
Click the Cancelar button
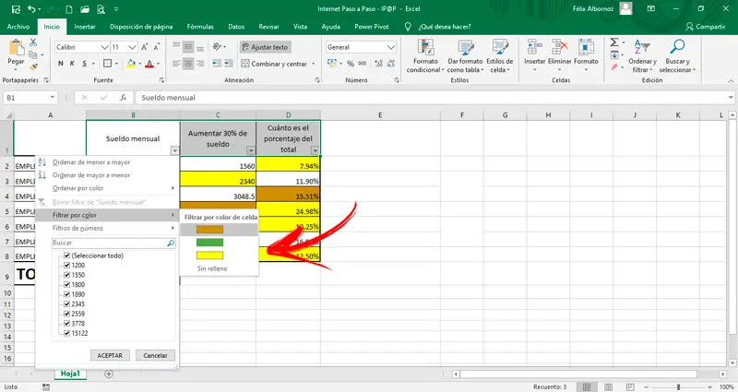[x=155, y=355]
